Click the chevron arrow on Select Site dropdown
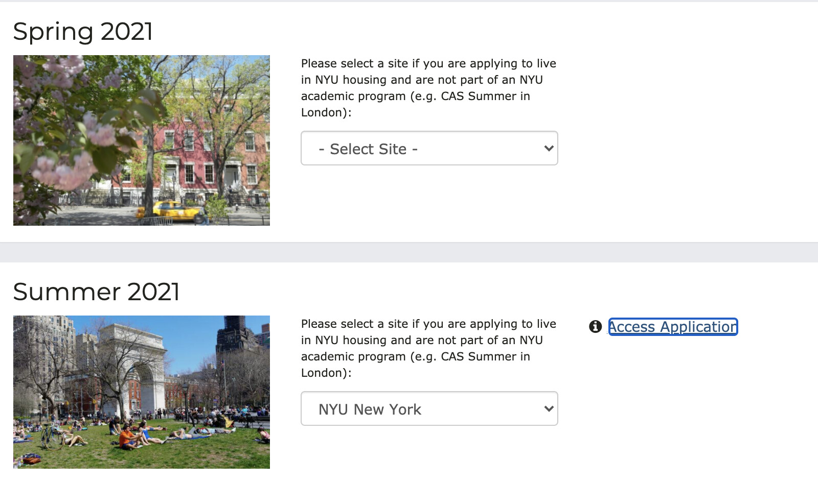The width and height of the screenshot is (818, 483). [549, 149]
